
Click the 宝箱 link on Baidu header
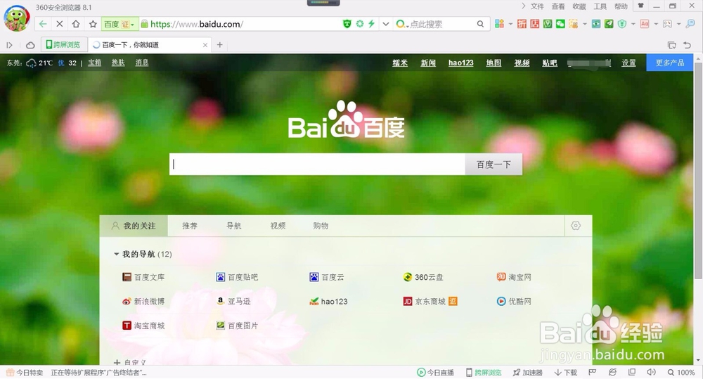click(x=95, y=63)
